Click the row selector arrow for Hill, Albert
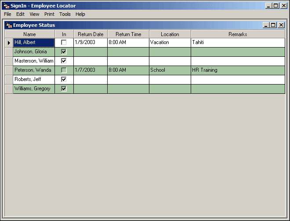290x221 pixels. pos(9,43)
